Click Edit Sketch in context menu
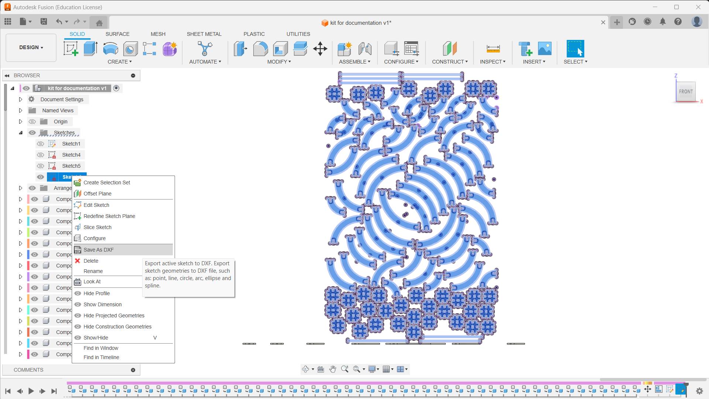The height and width of the screenshot is (399, 709). pyautogui.click(x=96, y=205)
